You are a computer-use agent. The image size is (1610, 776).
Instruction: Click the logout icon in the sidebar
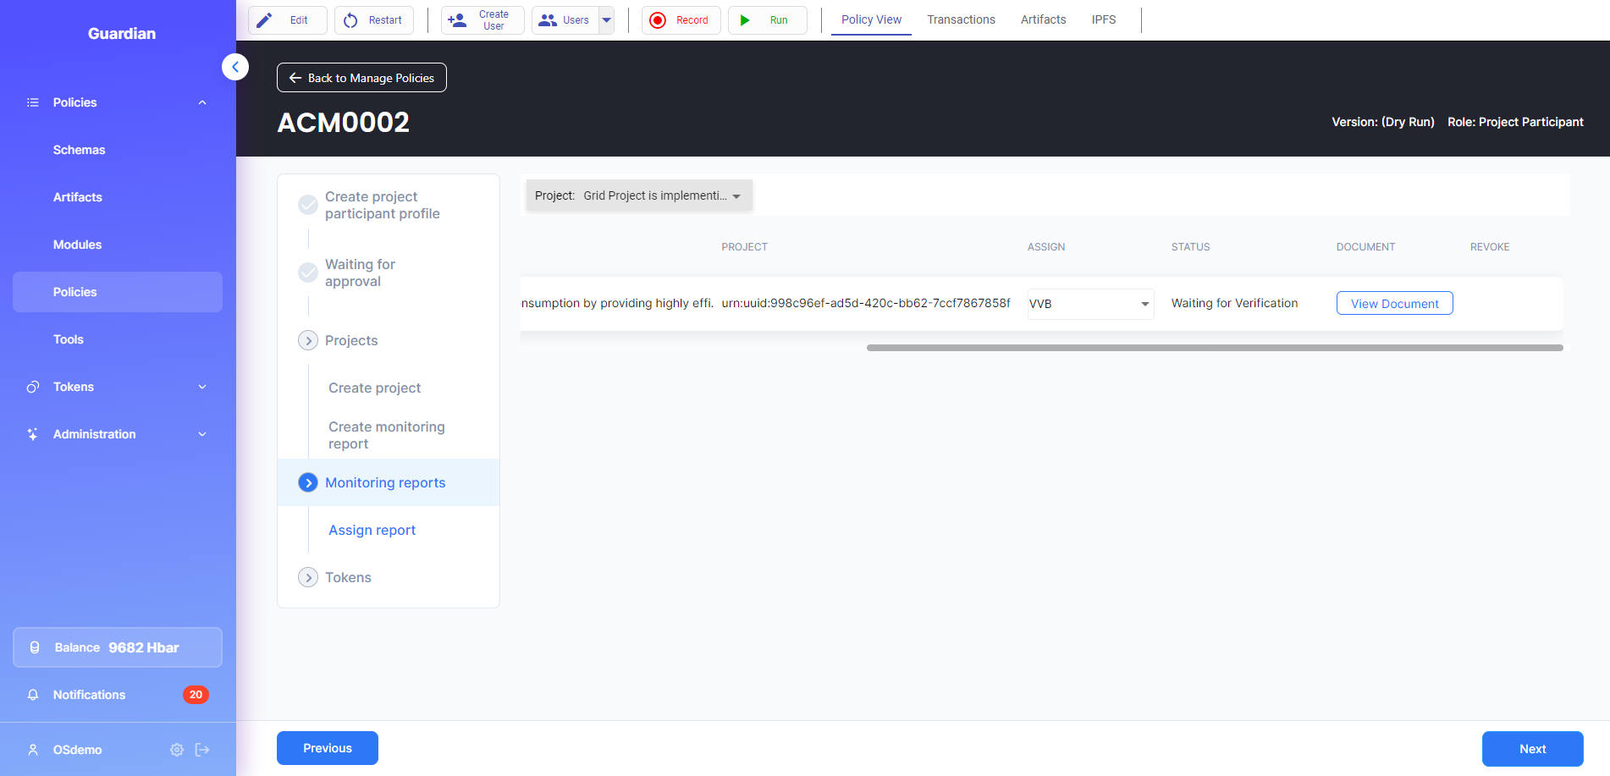[x=202, y=750]
